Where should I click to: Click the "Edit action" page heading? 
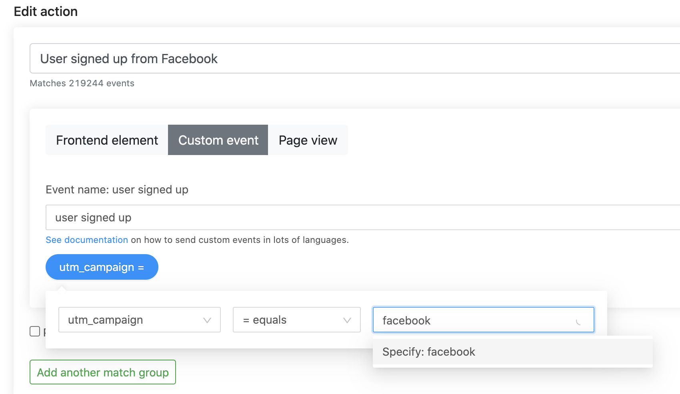point(46,11)
